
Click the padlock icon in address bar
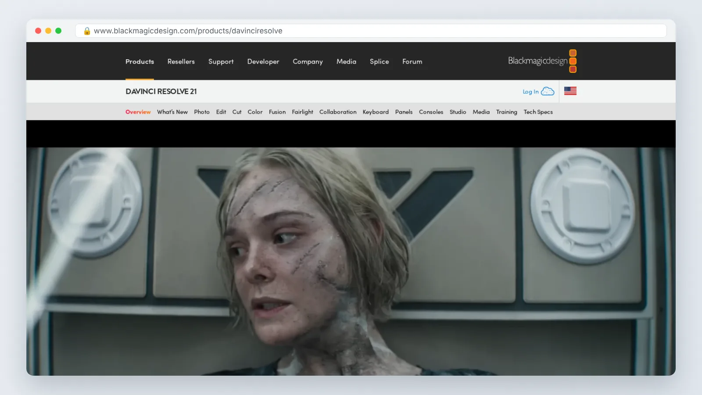point(87,31)
